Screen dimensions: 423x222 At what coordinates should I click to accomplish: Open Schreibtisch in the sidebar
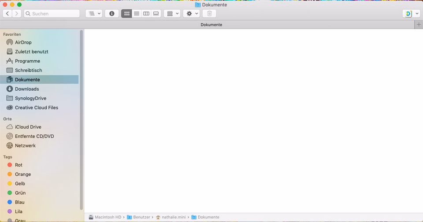point(39,70)
